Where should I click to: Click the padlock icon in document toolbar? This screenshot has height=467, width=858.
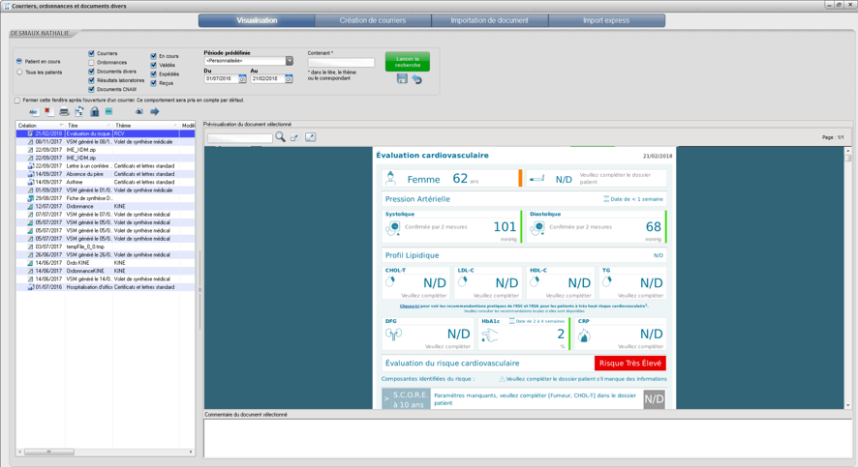94,111
